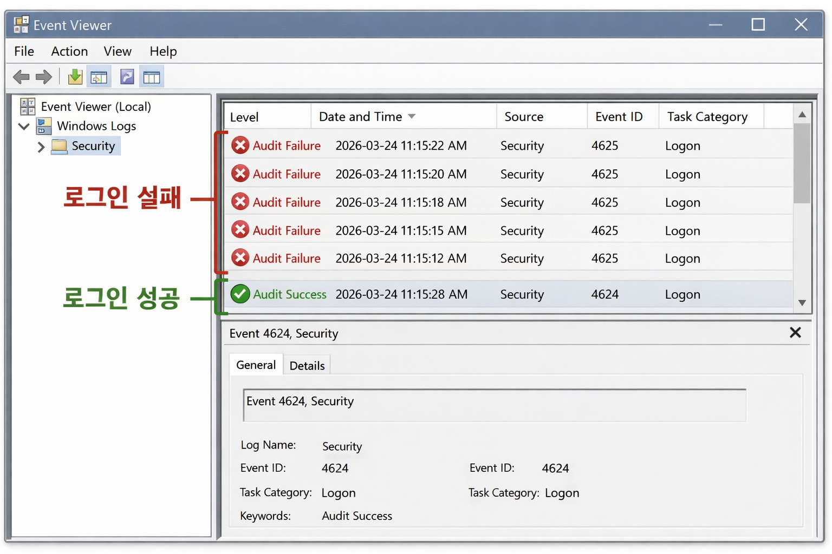Open the Action menu
Image resolution: width=832 pixels, height=554 pixels.
click(69, 51)
